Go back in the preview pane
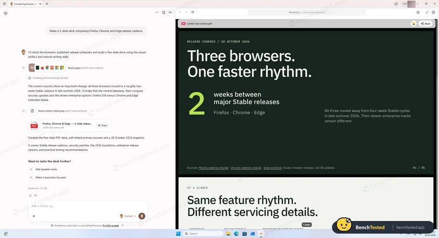 180,12
